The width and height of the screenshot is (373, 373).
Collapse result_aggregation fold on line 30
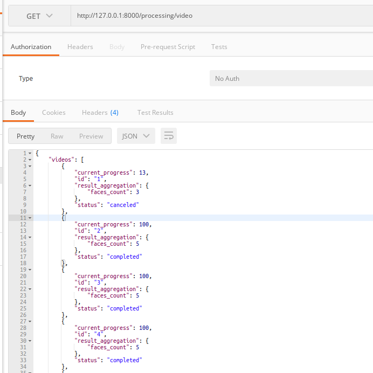click(x=30, y=341)
